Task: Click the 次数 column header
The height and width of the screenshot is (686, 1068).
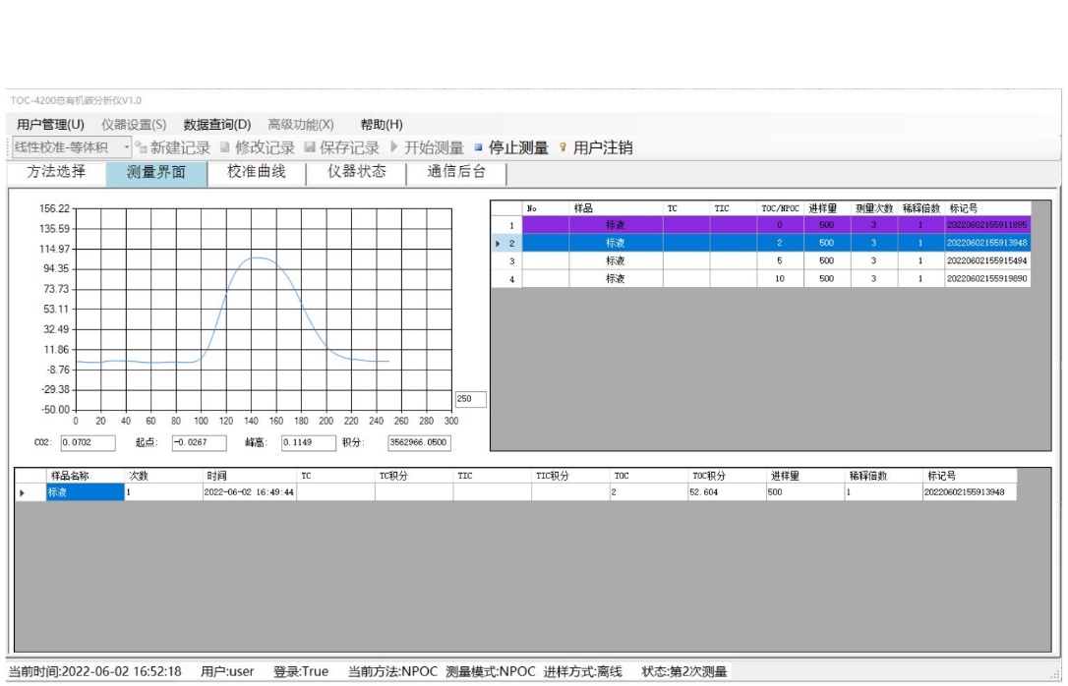Action: coord(163,476)
